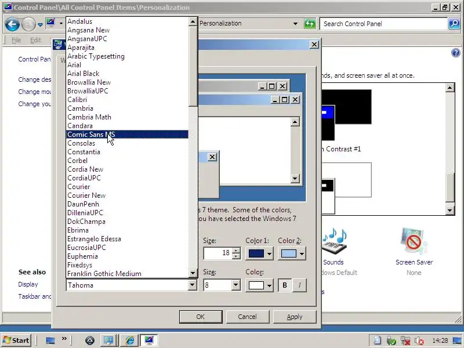This screenshot has height=348, width=464.
Task: Click the Show Desktop quick launch icon
Action: point(50,340)
